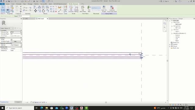Viewport: 195px width, 110px height.
Task: Click the red Delete X icon
Action: coord(56,12)
